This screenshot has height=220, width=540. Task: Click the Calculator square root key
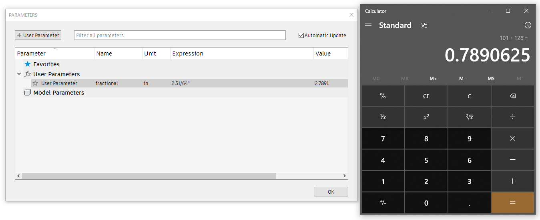click(470, 117)
